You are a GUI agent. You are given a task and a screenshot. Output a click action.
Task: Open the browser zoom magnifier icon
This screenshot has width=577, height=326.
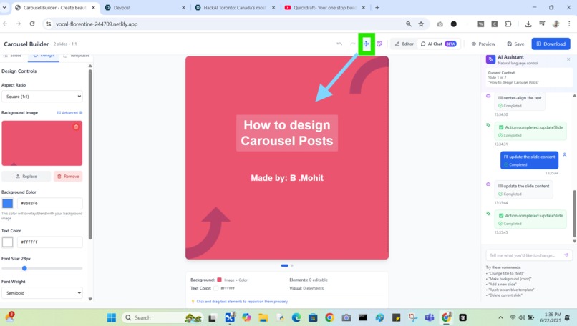pos(409,24)
